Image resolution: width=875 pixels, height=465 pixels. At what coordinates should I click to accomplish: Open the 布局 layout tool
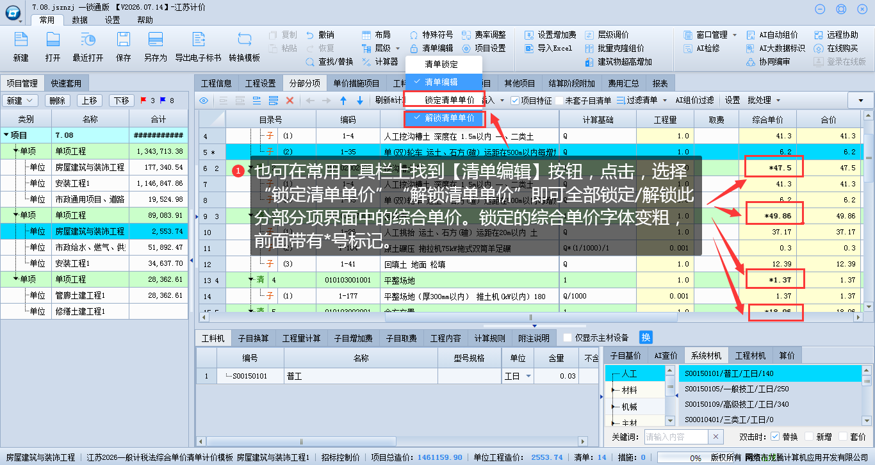(x=376, y=35)
